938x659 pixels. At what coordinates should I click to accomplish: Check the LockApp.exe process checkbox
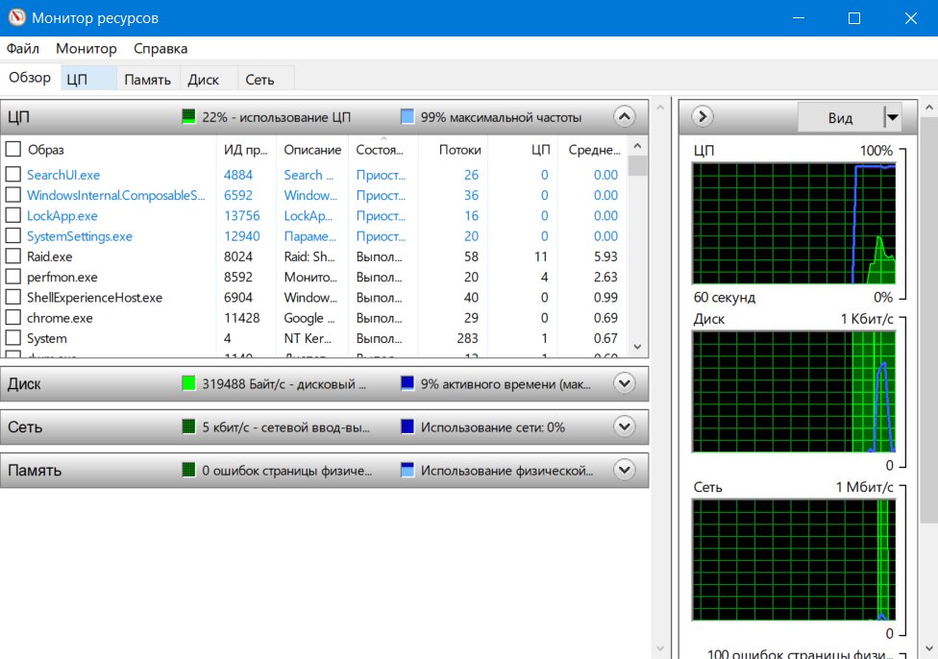[13, 215]
